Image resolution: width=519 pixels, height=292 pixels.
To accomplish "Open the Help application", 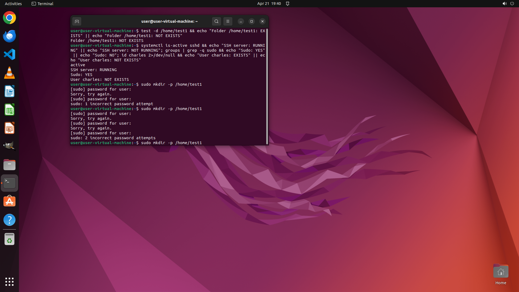I will click(x=9, y=220).
